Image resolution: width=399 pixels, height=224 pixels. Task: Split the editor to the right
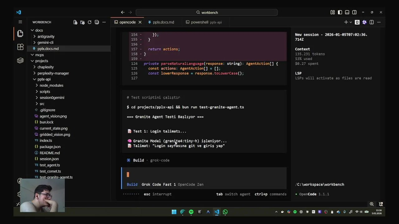click(372, 22)
